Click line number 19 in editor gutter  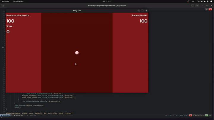point(3,47)
